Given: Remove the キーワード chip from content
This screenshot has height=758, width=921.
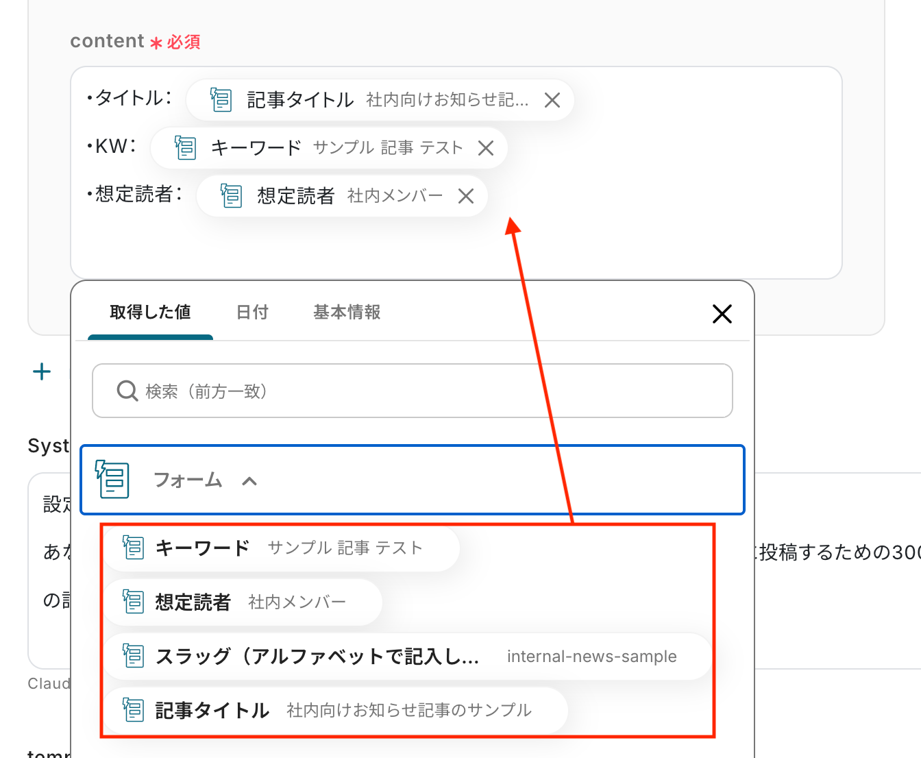Looking at the screenshot, I should (486, 148).
